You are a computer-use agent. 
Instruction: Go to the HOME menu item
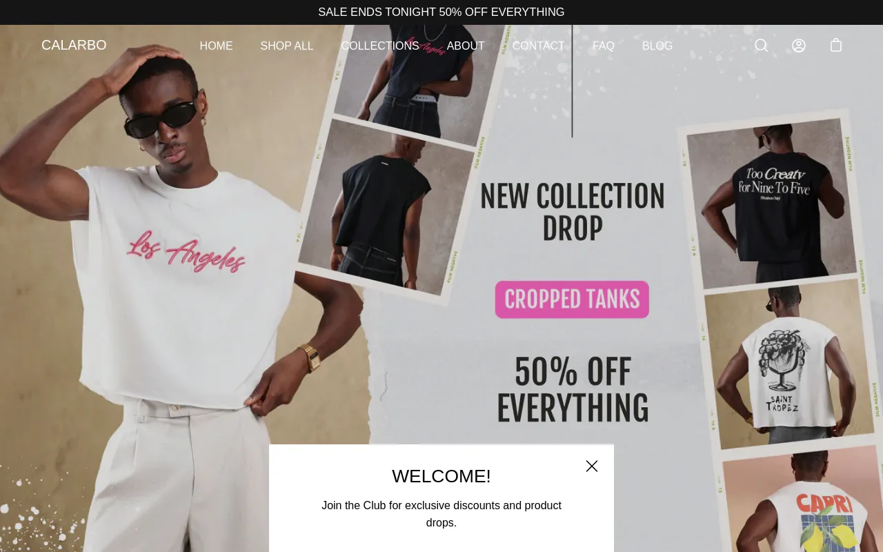click(x=216, y=46)
